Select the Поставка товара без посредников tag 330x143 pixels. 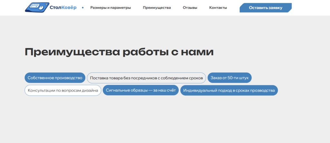tap(147, 78)
